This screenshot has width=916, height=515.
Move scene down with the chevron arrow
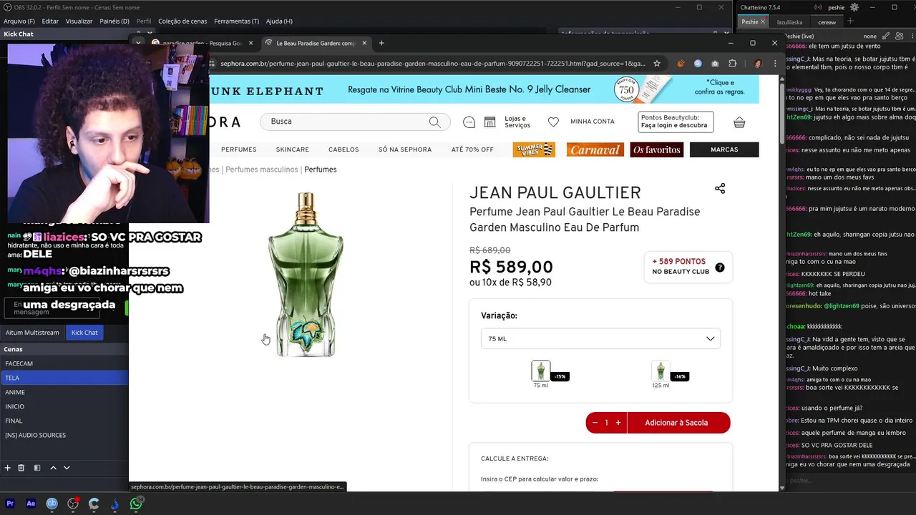coord(67,468)
